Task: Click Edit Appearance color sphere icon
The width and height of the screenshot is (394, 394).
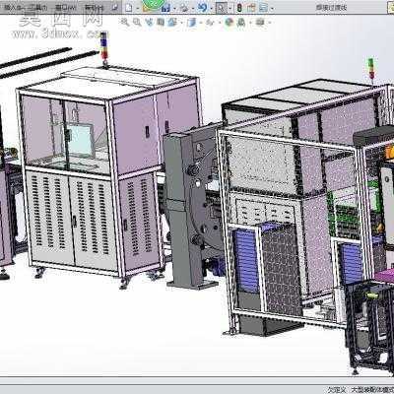Action: 229,22
